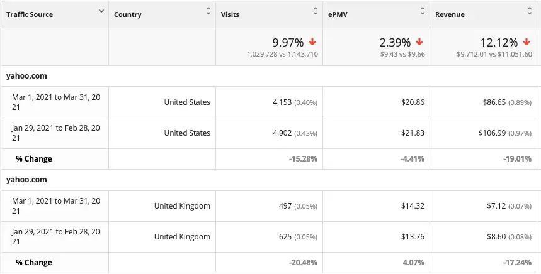
Task: Click the Country column header label
Action: pos(128,15)
